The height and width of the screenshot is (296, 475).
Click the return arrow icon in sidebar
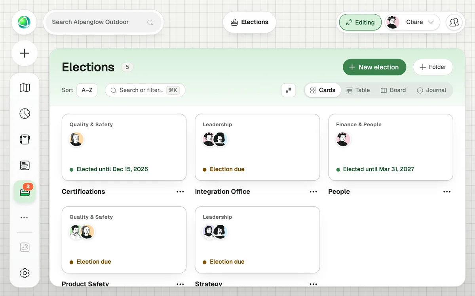[25, 247]
